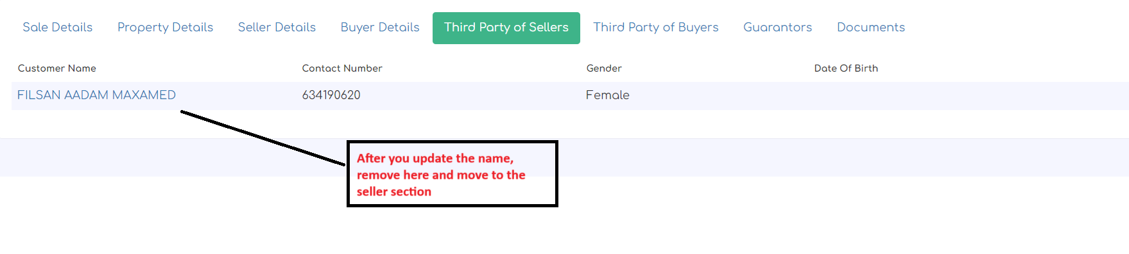Click the active Third Party of Sellers tab
The image size is (1129, 254).
point(506,28)
